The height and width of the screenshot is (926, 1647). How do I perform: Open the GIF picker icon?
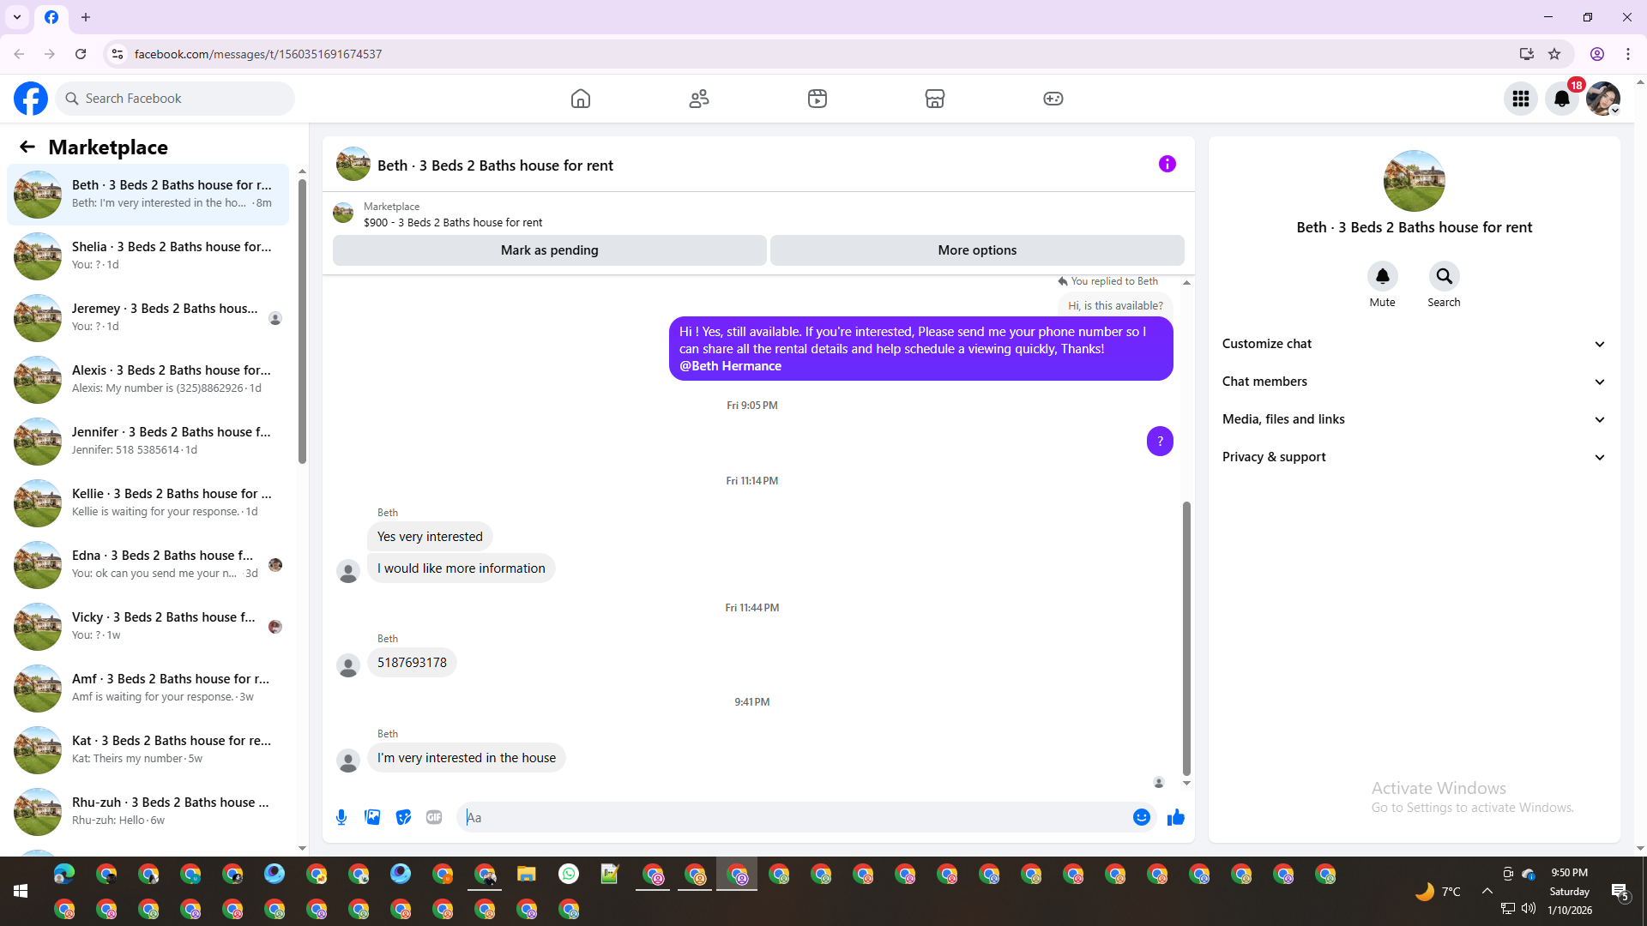tap(434, 817)
